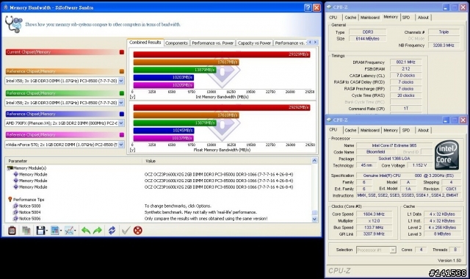
Task: Select About tab in lower CPU-Z window
Action: 423,130
